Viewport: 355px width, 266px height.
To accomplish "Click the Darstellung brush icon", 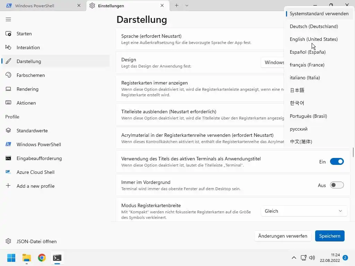I will [8, 61].
